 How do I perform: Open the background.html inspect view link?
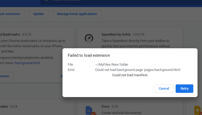point(27,63)
